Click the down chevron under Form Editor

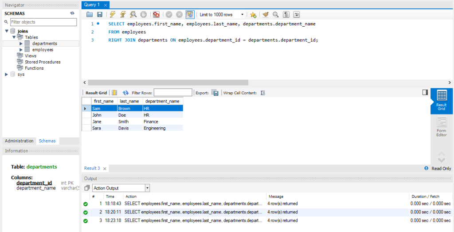442,160
